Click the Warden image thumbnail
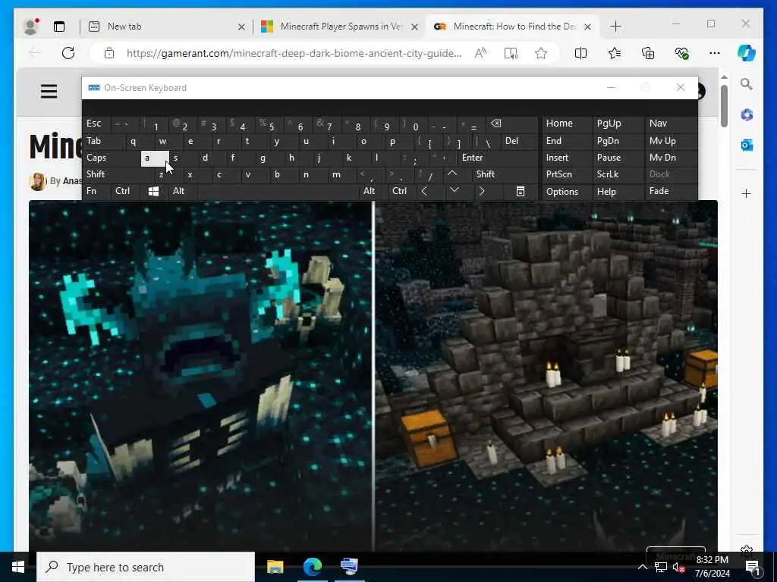The height and width of the screenshot is (582, 777). (200, 376)
